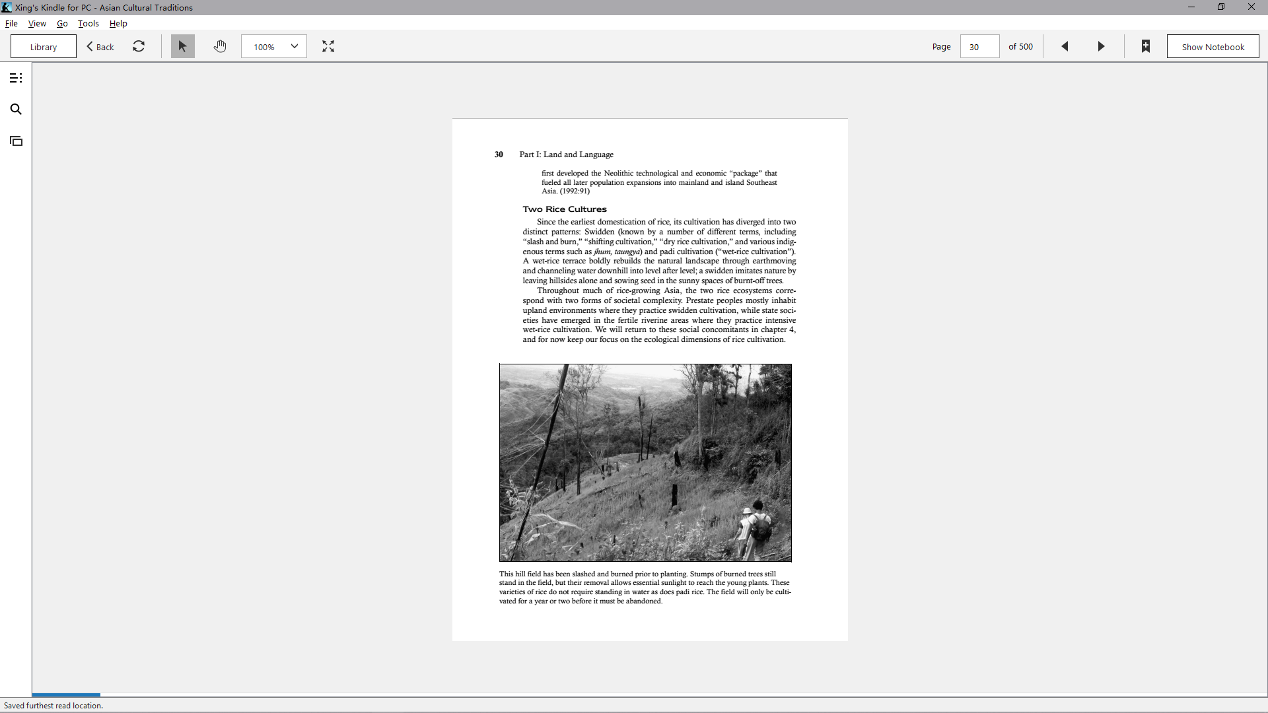
Task: Enter full screen mode
Action: click(x=328, y=46)
